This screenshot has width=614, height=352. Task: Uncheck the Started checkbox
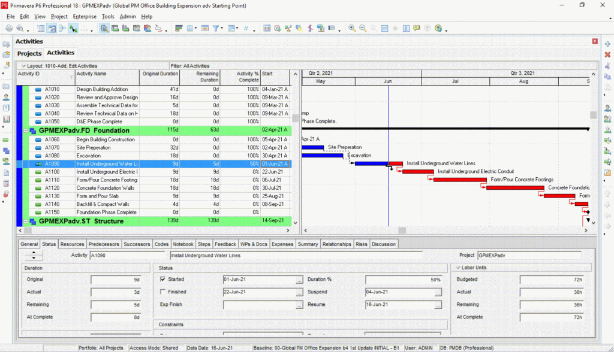[x=162, y=279]
